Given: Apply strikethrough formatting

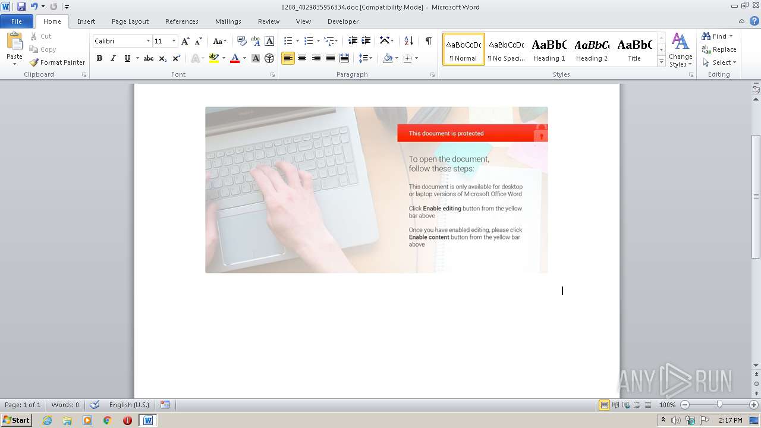Looking at the screenshot, I should [149, 58].
